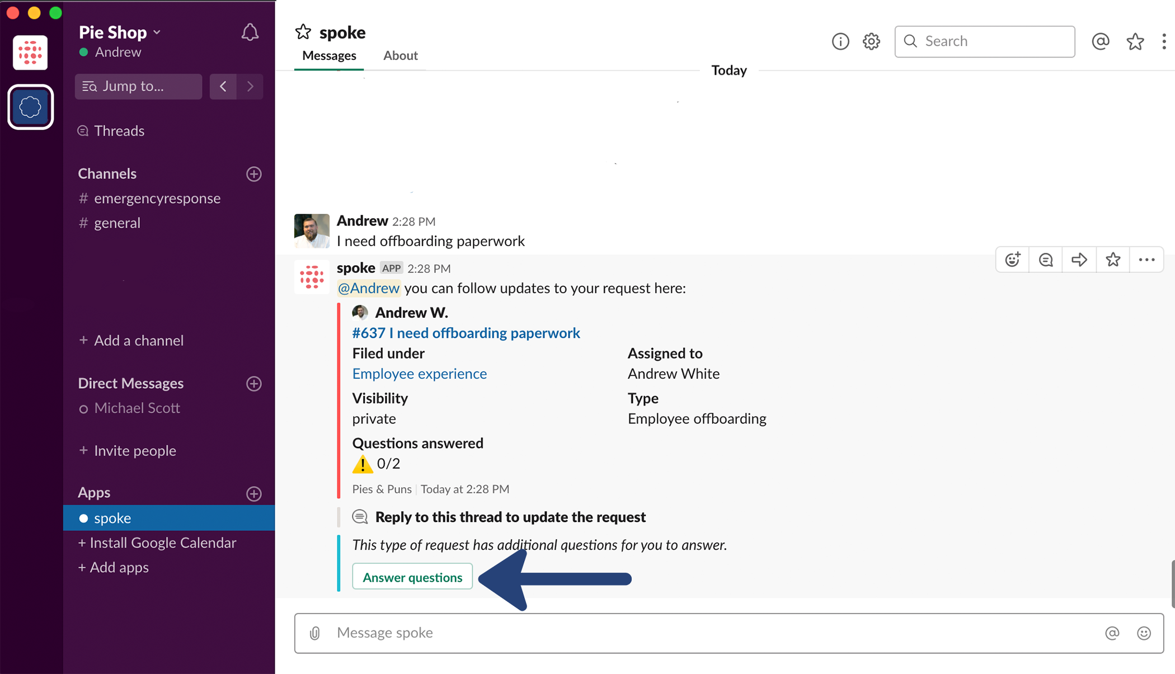This screenshot has width=1175, height=674.
Task: Open conversation settings gear
Action: click(871, 41)
